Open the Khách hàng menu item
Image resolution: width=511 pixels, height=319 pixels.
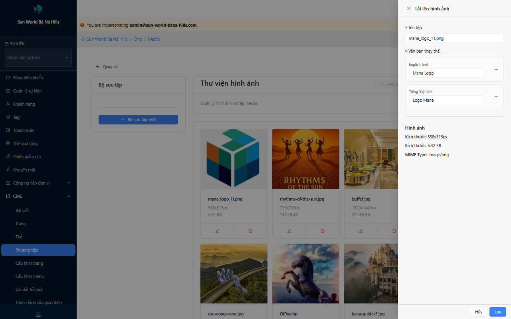tap(38, 104)
